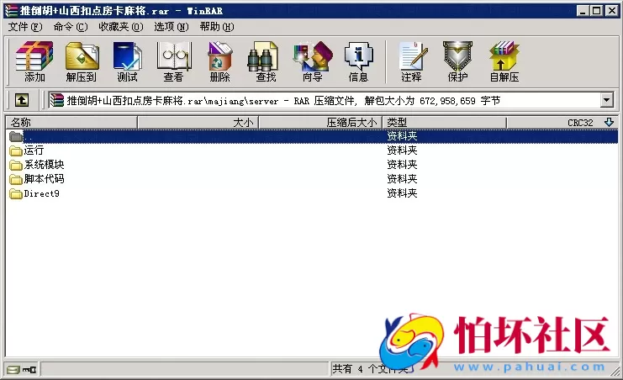Maximize the WinRAR window
Image resolution: width=623 pixels, height=380 pixels.
coord(597,11)
